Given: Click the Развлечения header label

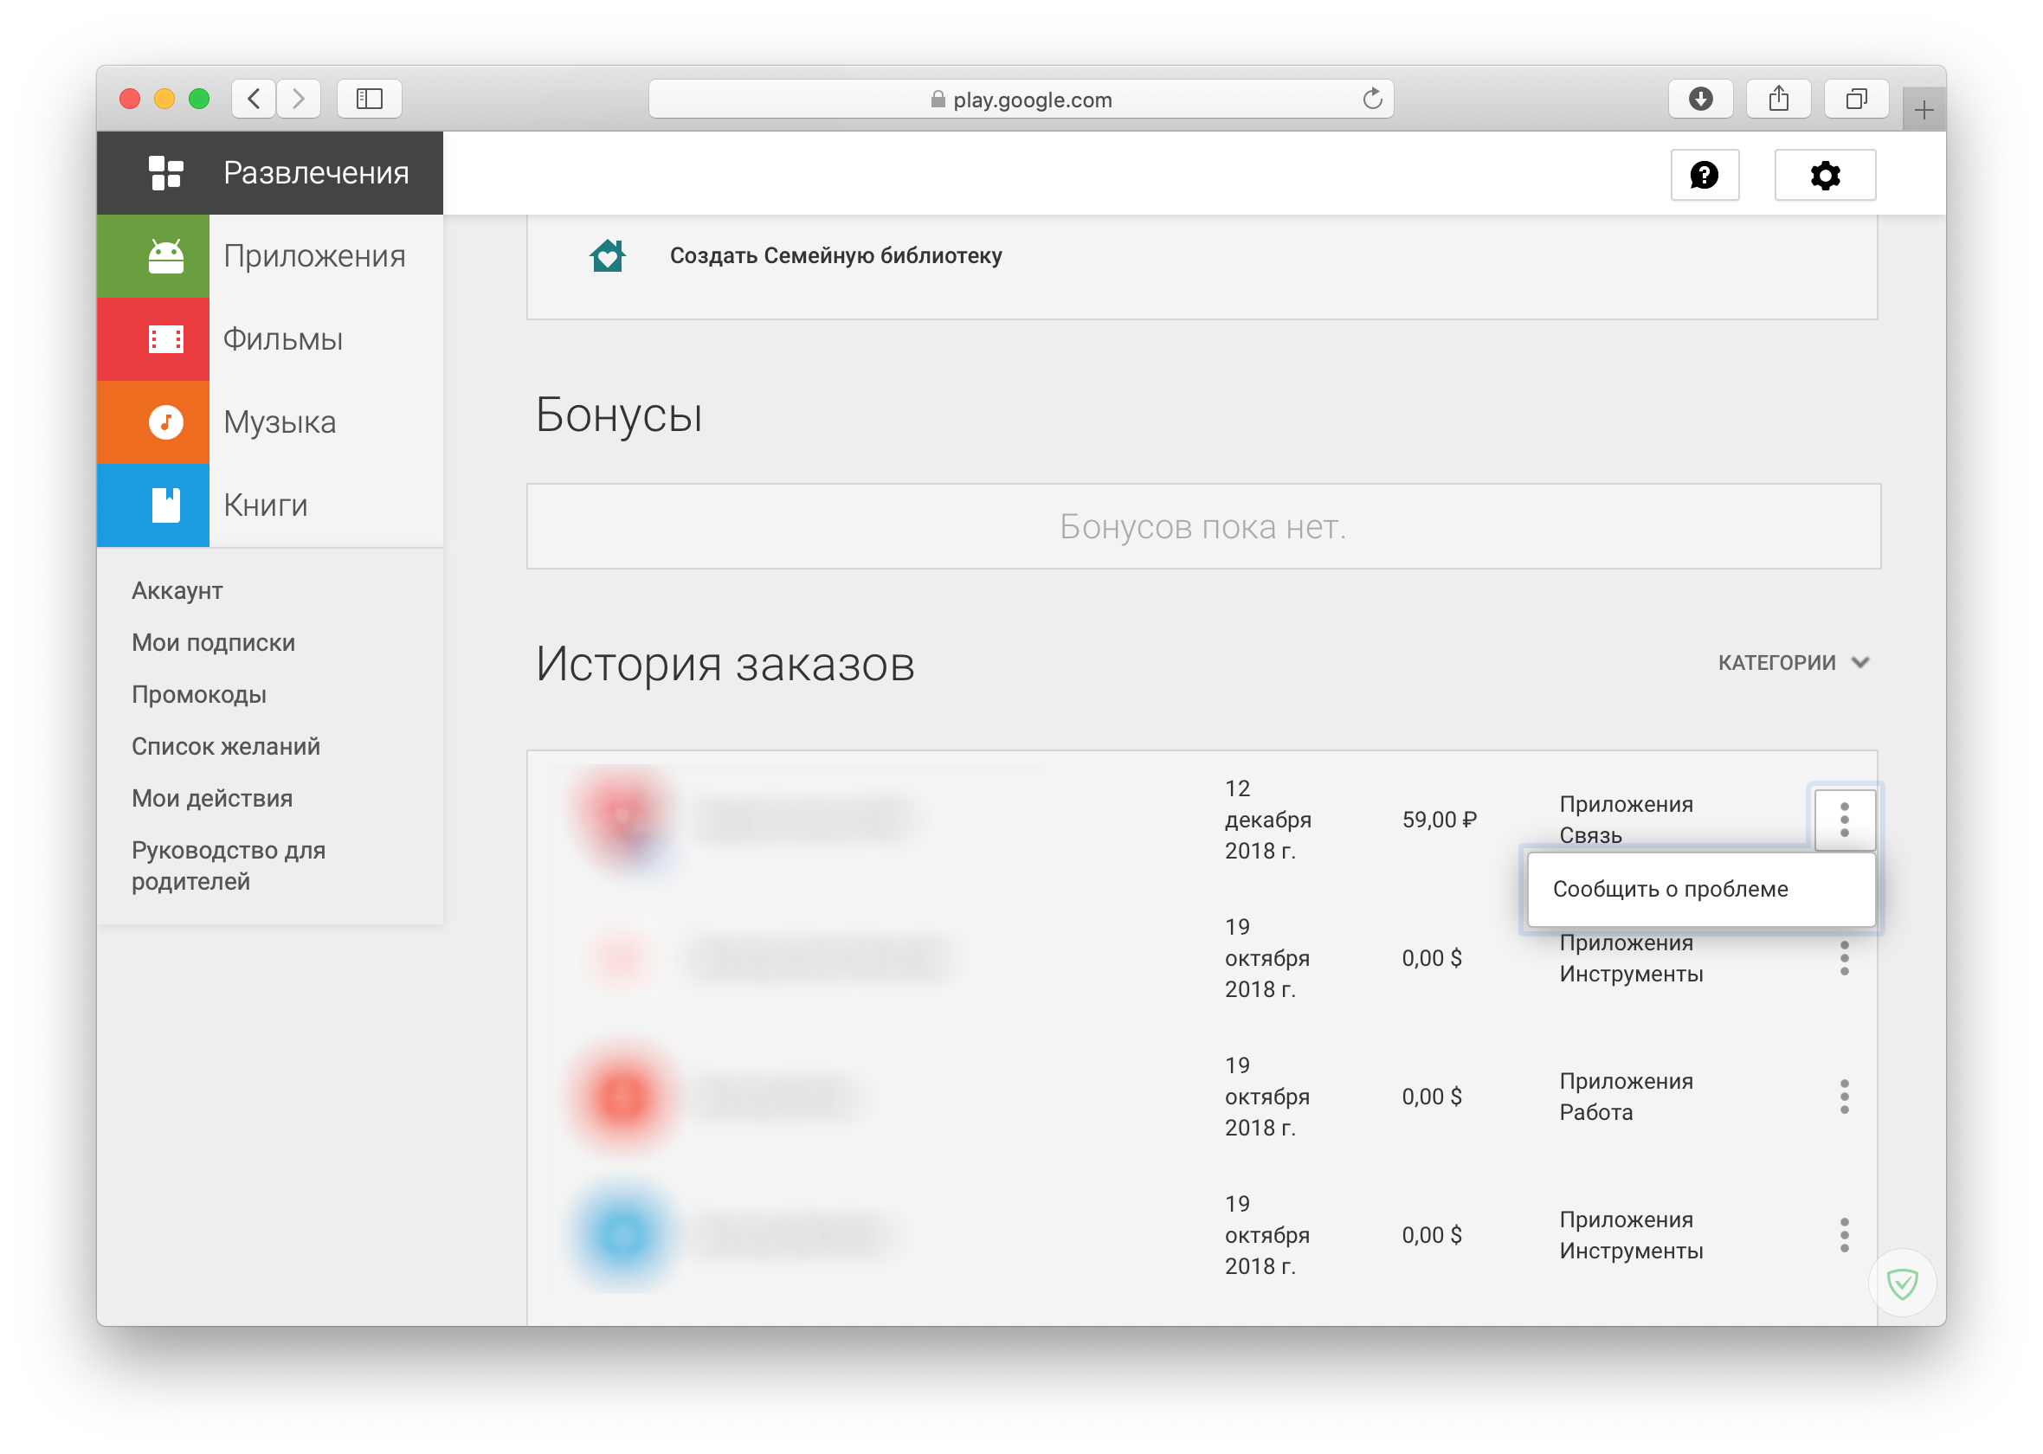Looking at the screenshot, I should click(x=316, y=173).
